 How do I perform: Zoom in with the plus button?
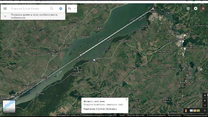coord(205,100)
